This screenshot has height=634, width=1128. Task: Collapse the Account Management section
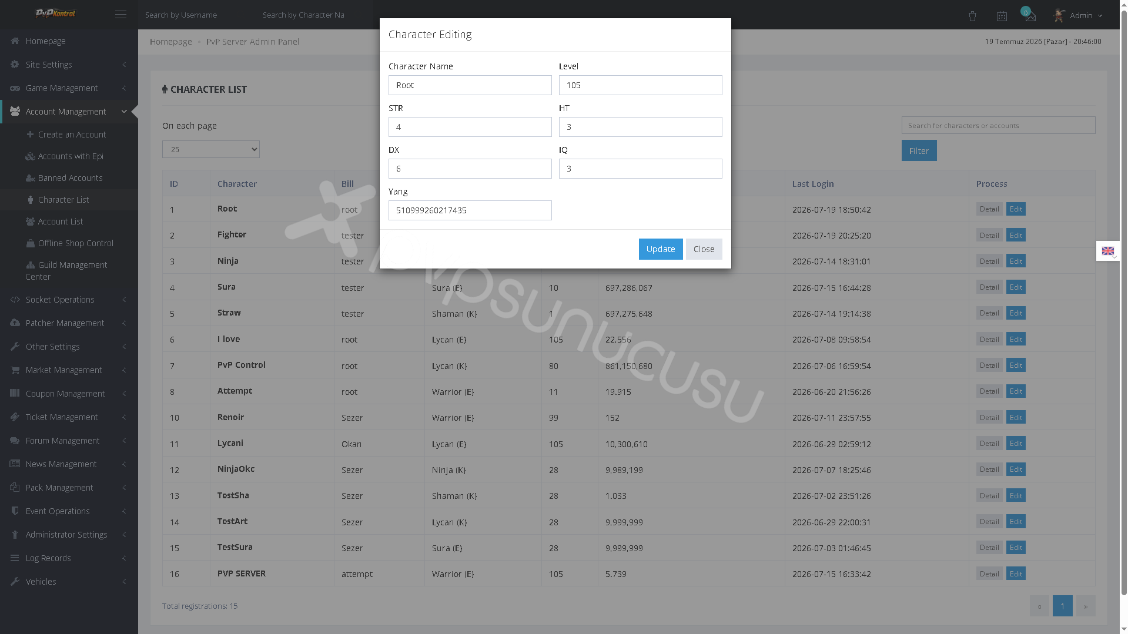pos(69,112)
